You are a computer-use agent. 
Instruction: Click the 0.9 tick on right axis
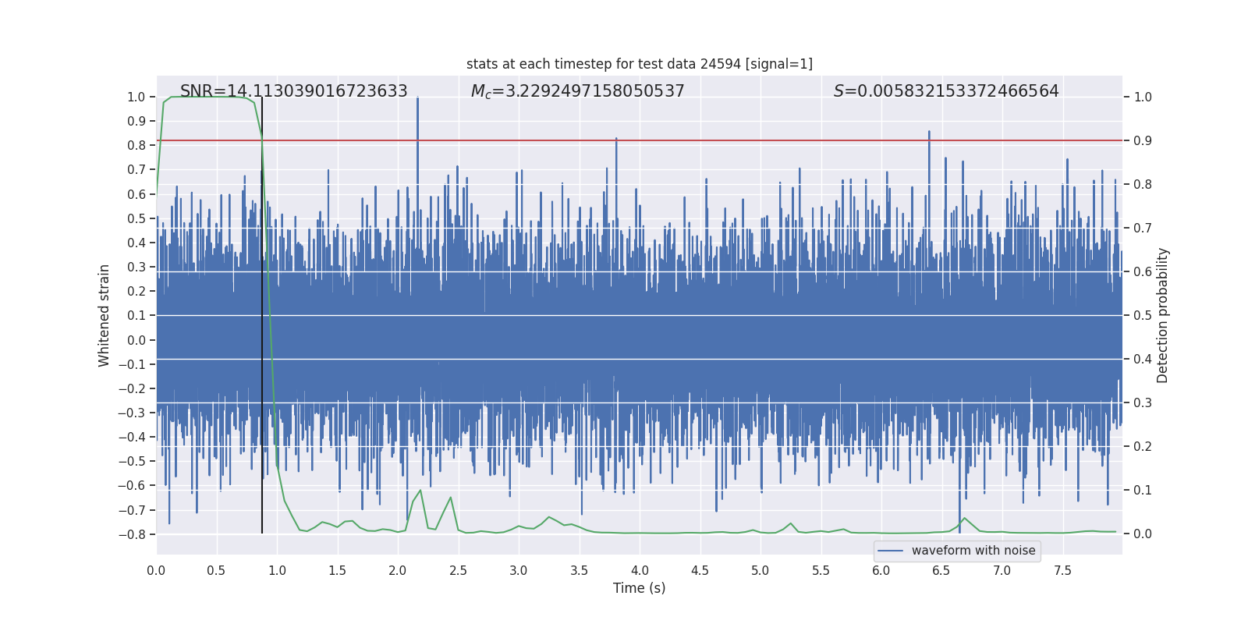pos(1143,141)
